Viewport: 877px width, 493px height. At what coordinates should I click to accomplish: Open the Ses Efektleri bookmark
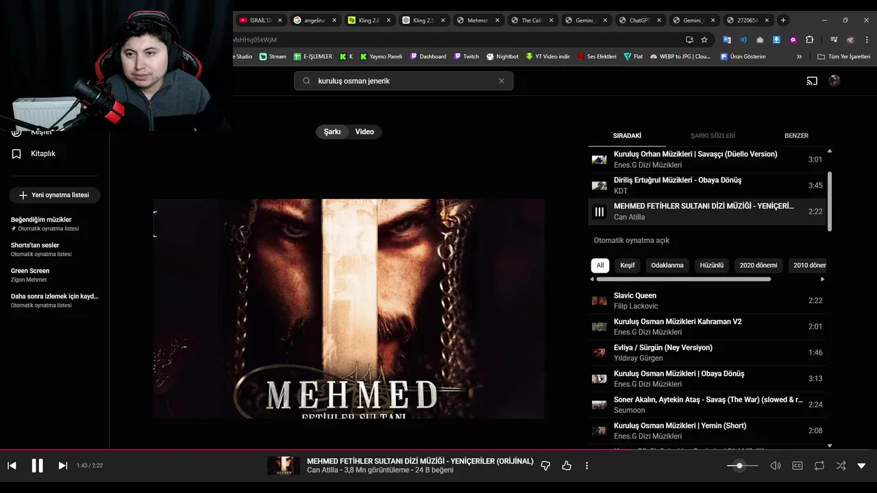[x=597, y=57]
